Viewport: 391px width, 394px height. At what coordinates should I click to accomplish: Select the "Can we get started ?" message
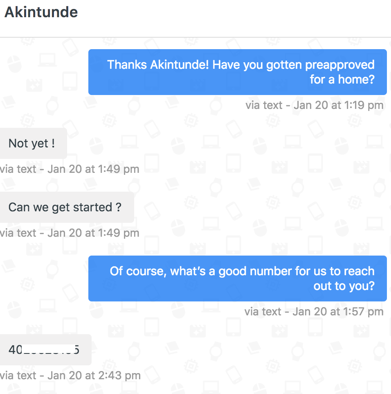(x=65, y=207)
